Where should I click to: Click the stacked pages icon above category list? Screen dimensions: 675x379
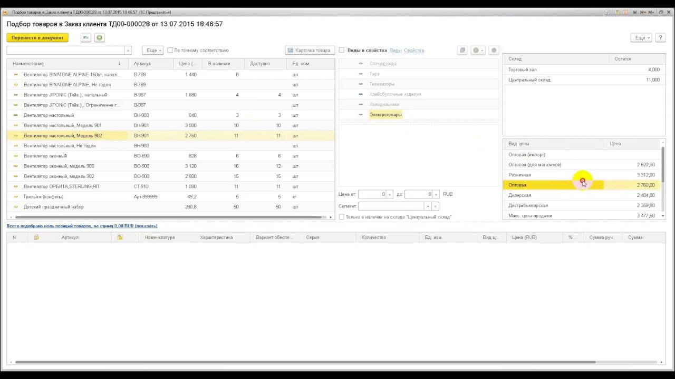[462, 51]
